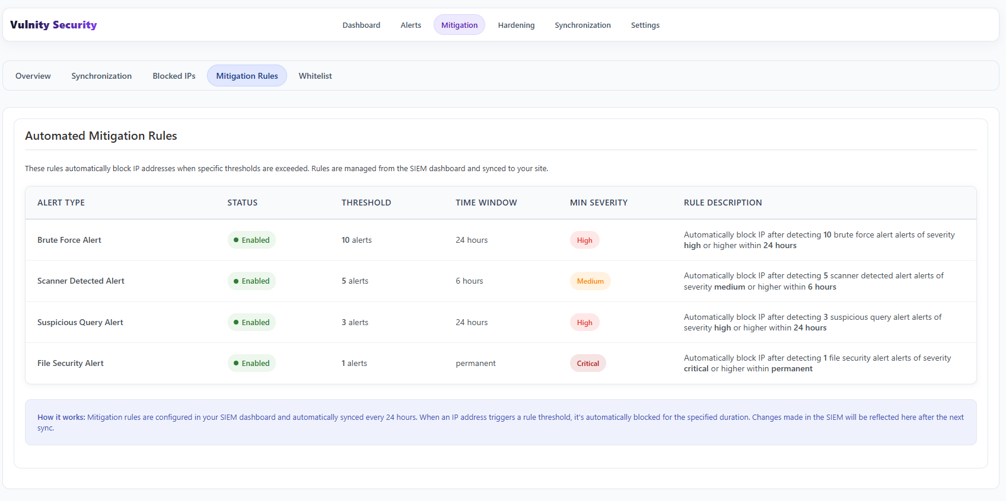Image resolution: width=1006 pixels, height=501 pixels.
Task: Click Suspicious Query Alert's '24 hours' time window
Action: pyautogui.click(x=472, y=322)
